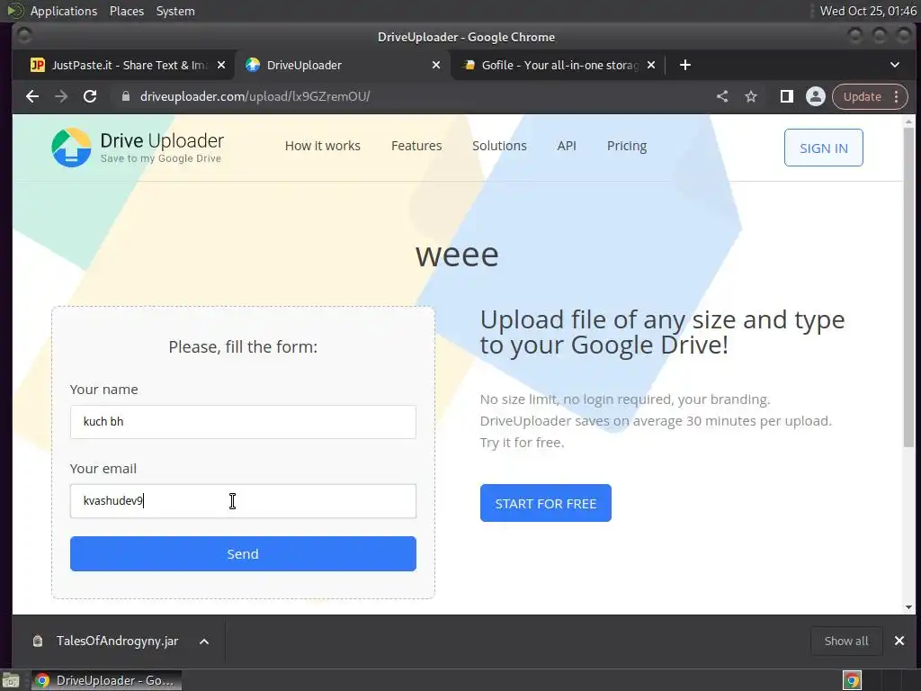
Task: Switch to the Gofile tab
Action: point(557,65)
